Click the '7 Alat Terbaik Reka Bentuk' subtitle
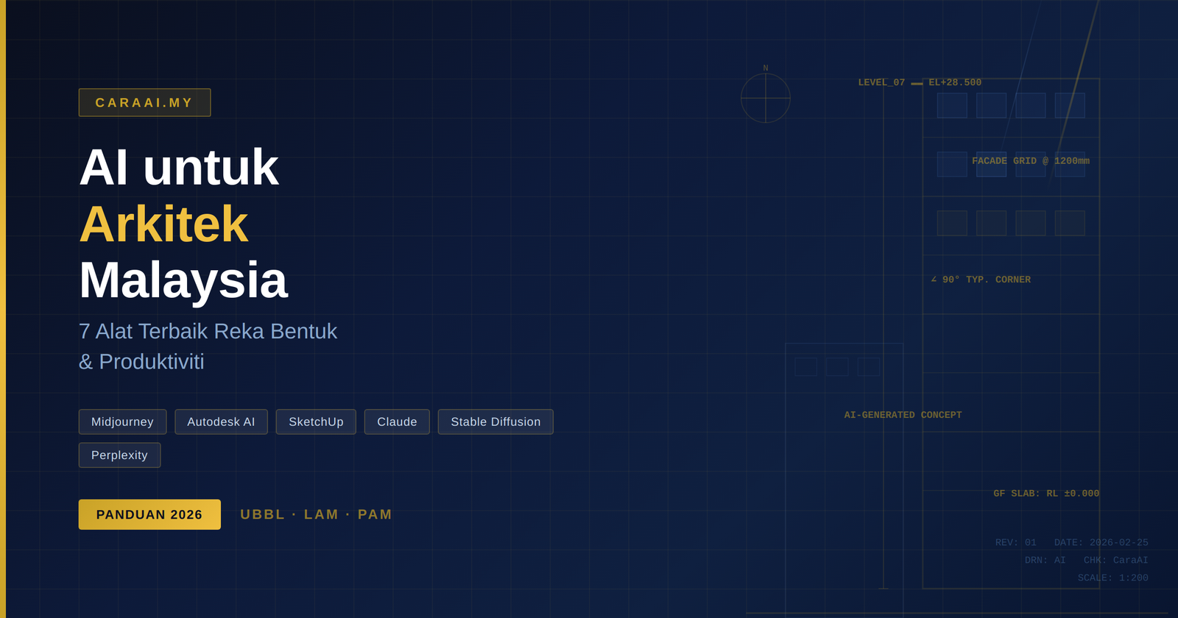The height and width of the screenshot is (618, 1178). (208, 331)
